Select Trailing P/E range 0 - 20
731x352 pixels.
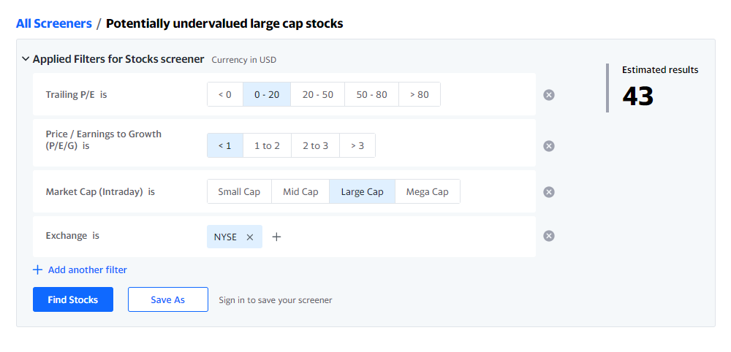pyautogui.click(x=267, y=94)
